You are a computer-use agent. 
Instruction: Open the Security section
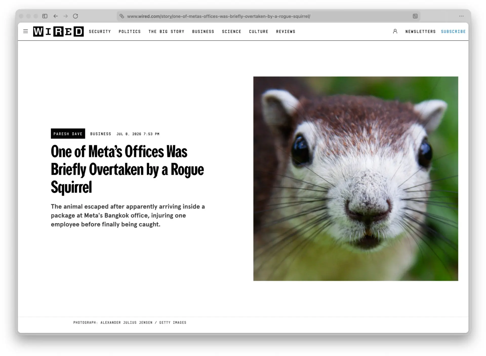[100, 32]
